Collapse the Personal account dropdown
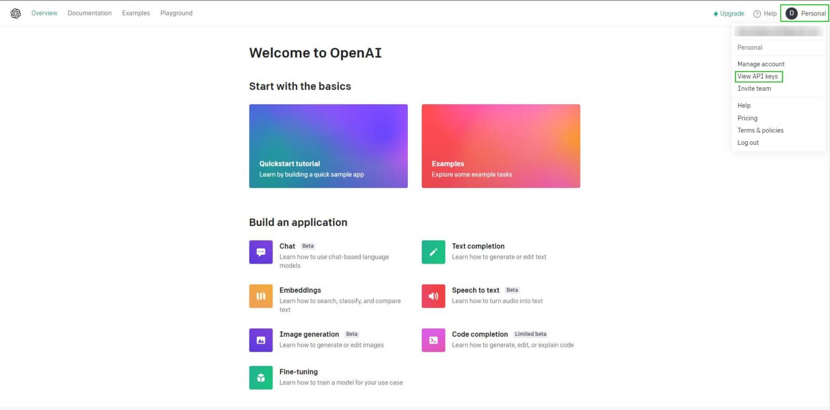 pos(805,13)
